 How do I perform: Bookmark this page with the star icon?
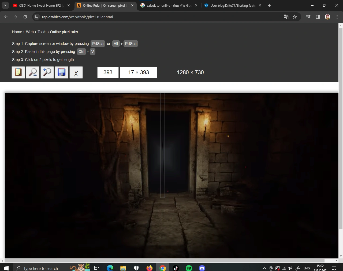[295, 17]
